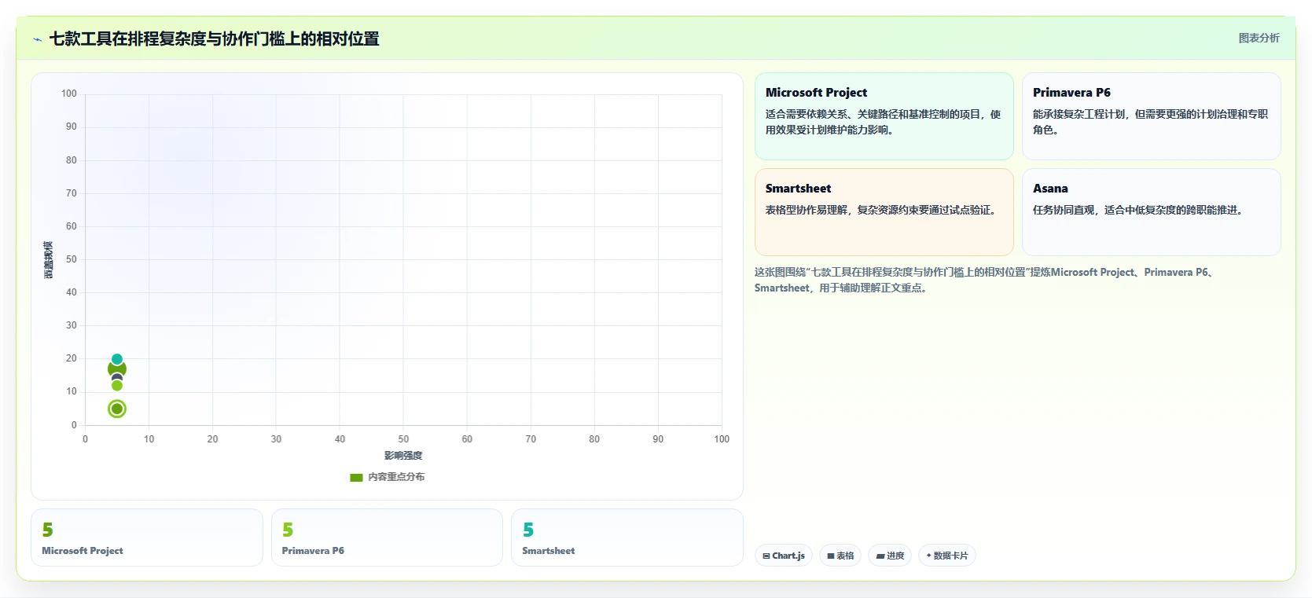Open the Asana description card
1312x598 pixels.
pyautogui.click(x=1151, y=212)
